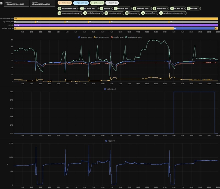Remove the wp.today_power_consumption entity chip

click(185, 13)
